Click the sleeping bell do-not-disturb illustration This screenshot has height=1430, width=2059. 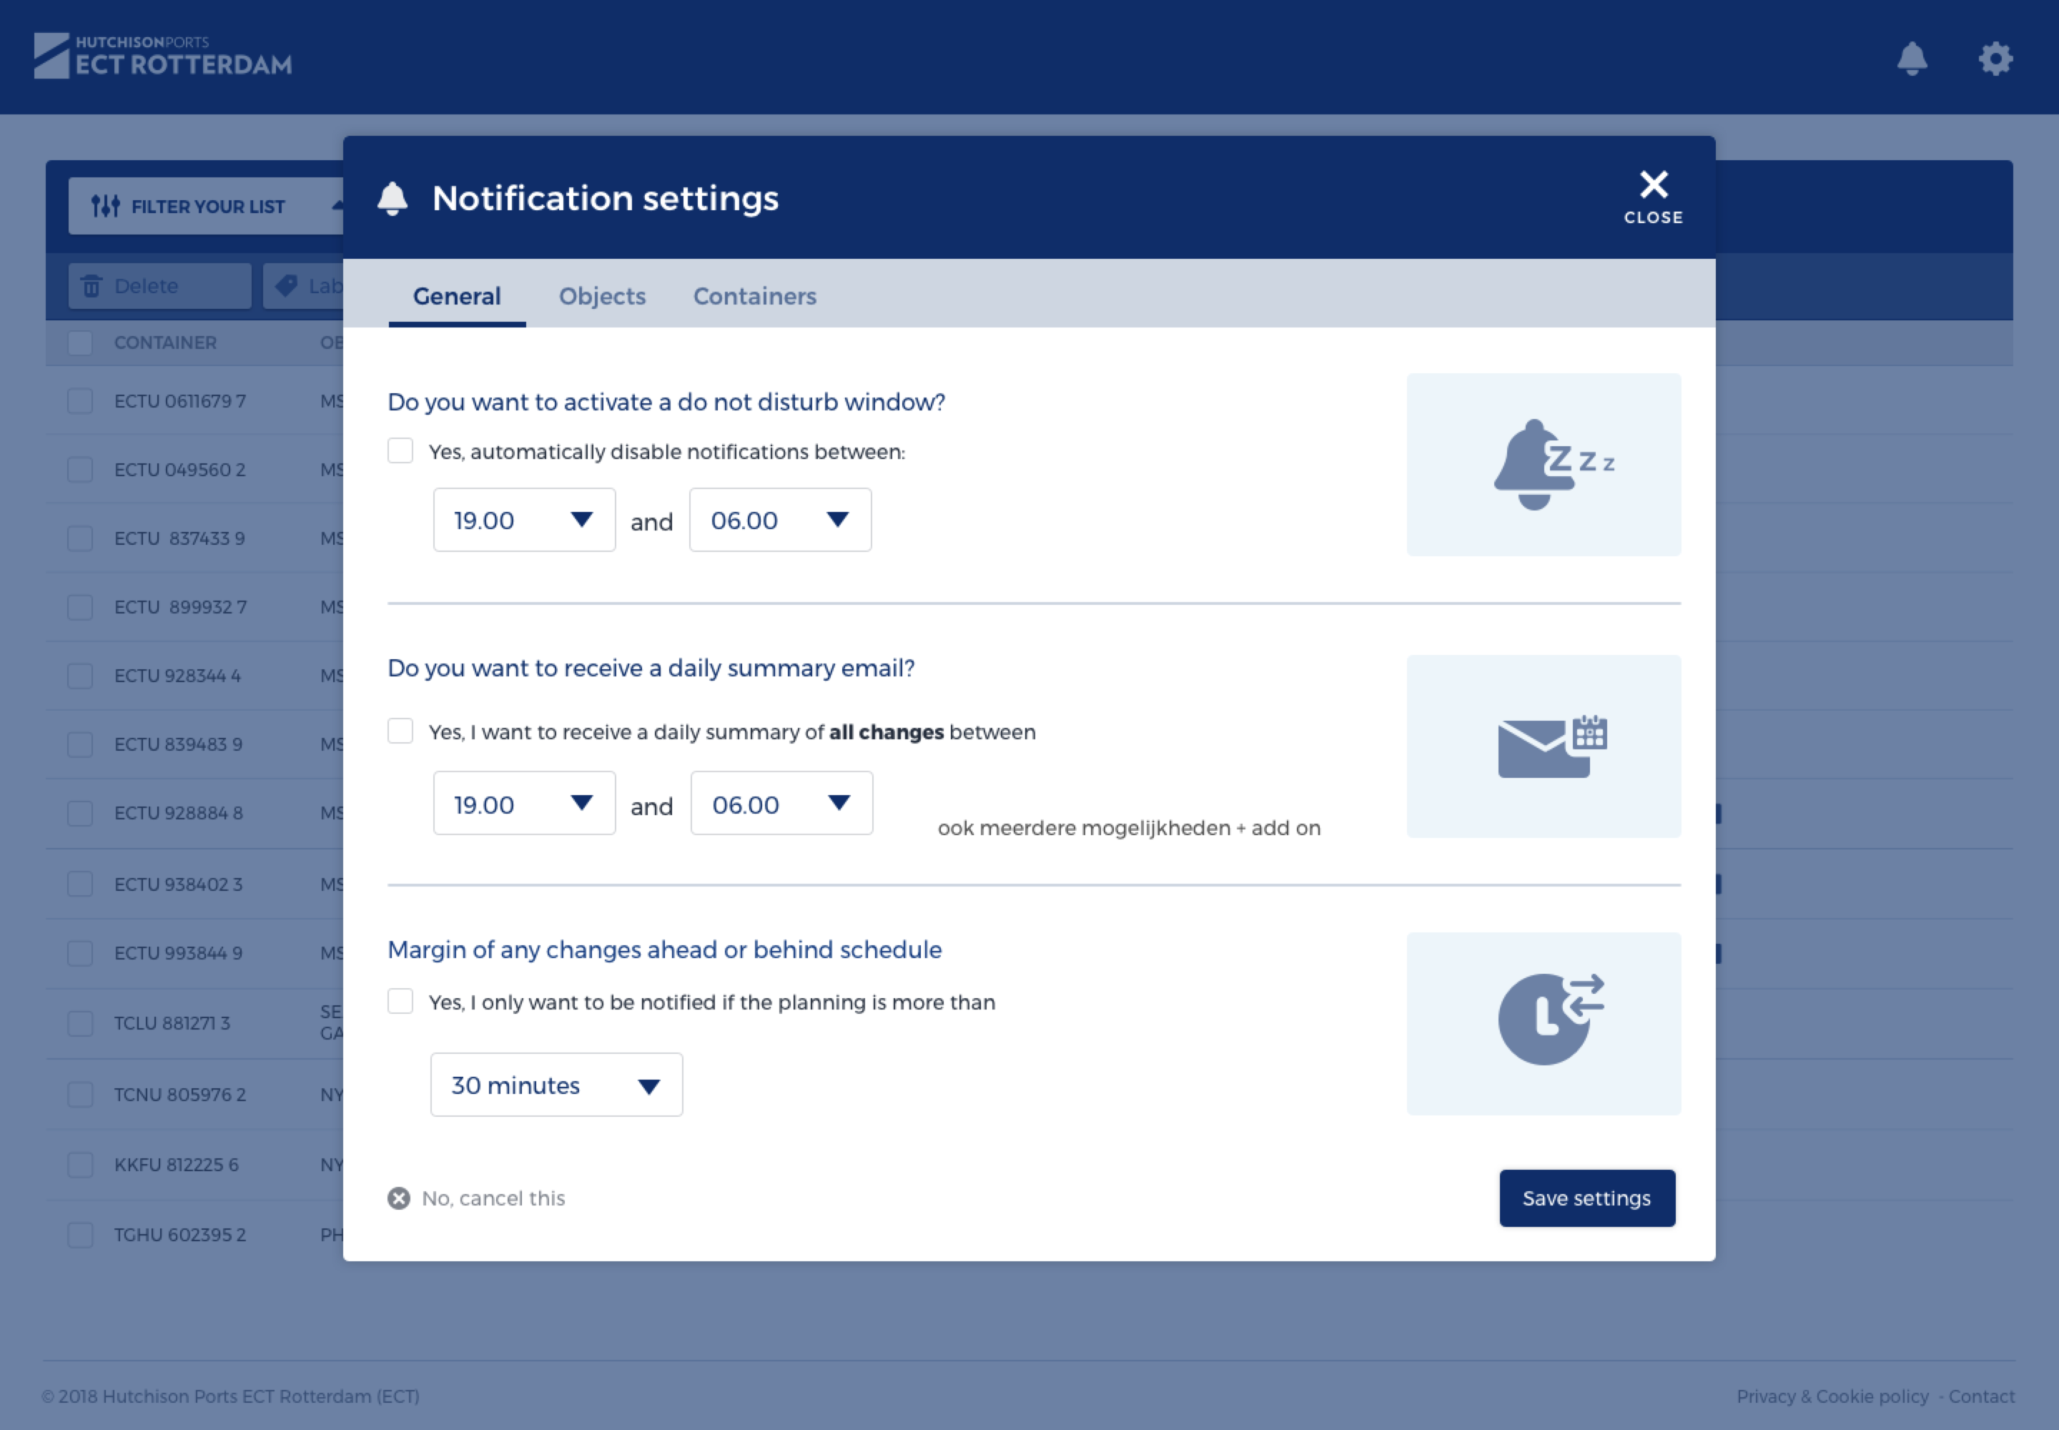click(1543, 465)
